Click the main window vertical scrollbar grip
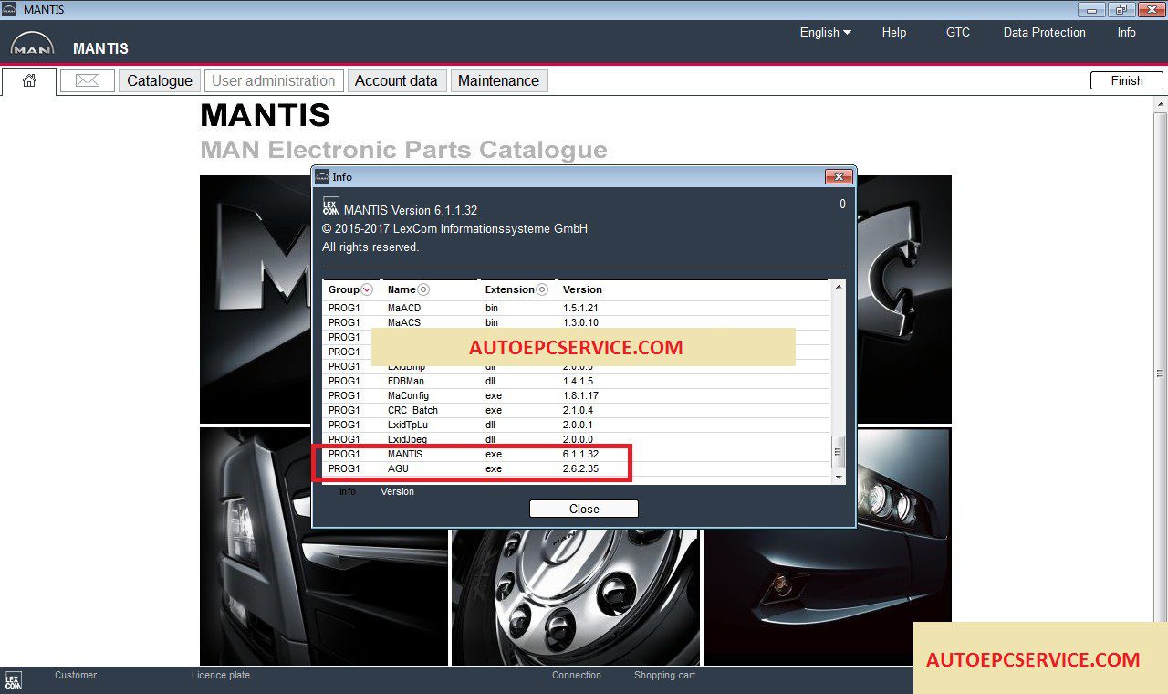The image size is (1168, 694). coord(1160,373)
